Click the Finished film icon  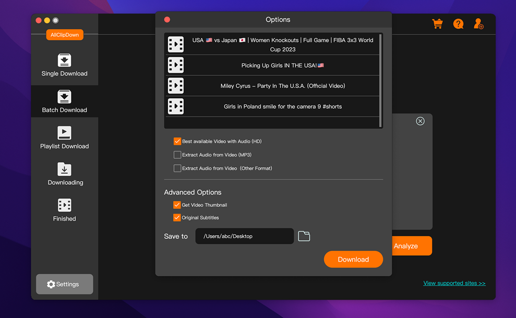(x=65, y=205)
